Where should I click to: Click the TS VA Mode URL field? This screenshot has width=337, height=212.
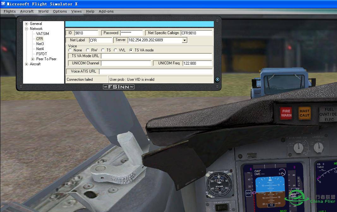pos(156,56)
